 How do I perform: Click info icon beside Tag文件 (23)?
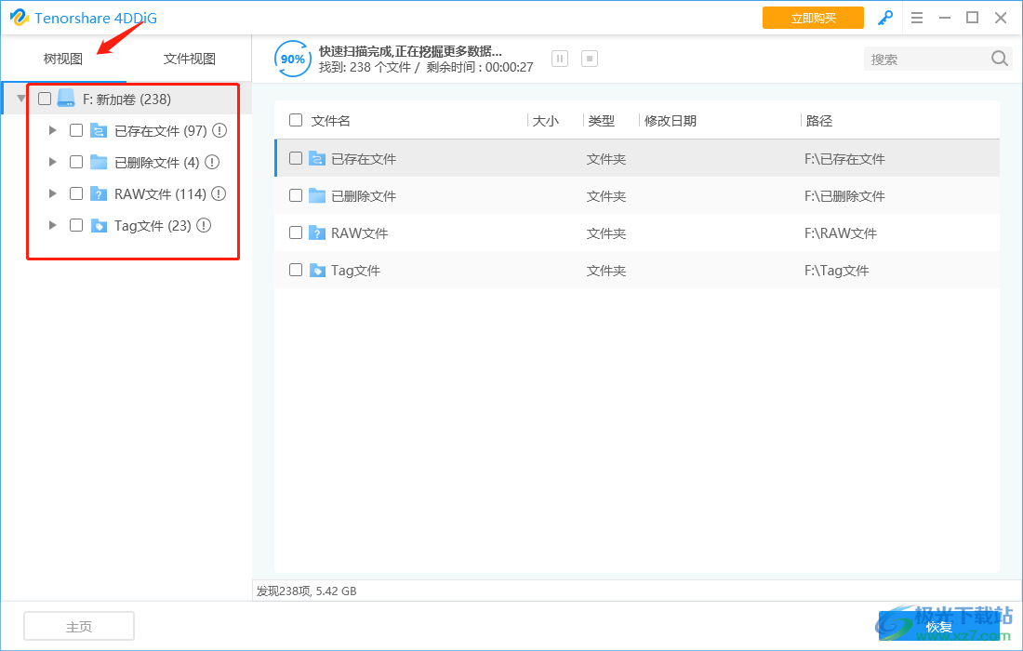(x=205, y=226)
